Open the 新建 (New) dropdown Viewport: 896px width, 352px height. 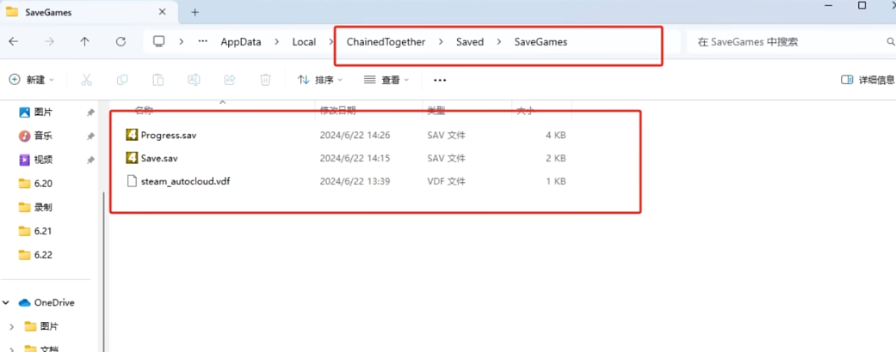coord(32,80)
